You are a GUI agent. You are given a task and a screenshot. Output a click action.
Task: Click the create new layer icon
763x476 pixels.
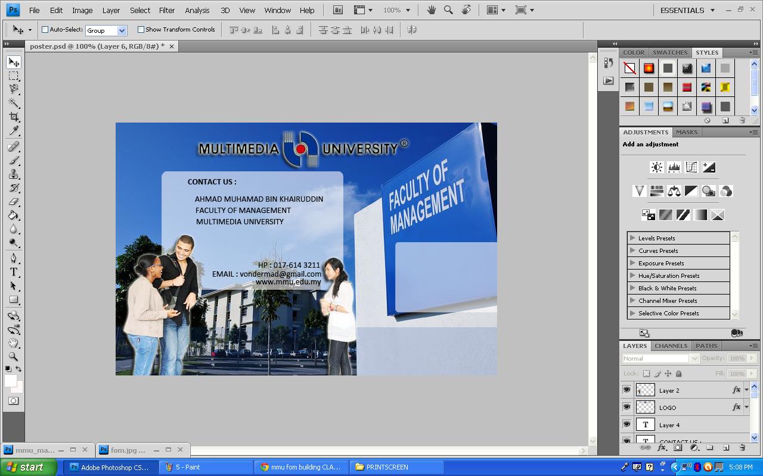[x=726, y=447]
